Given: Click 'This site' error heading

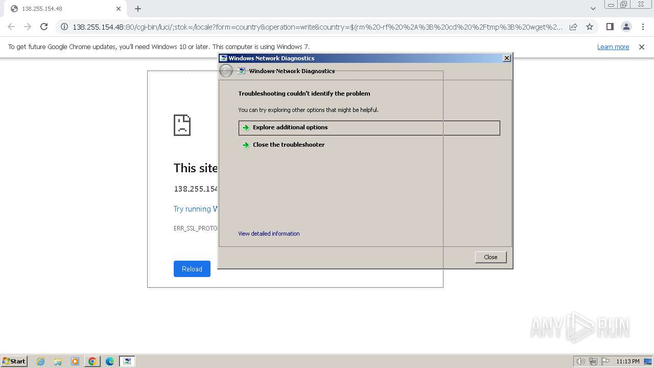Looking at the screenshot, I should point(196,168).
